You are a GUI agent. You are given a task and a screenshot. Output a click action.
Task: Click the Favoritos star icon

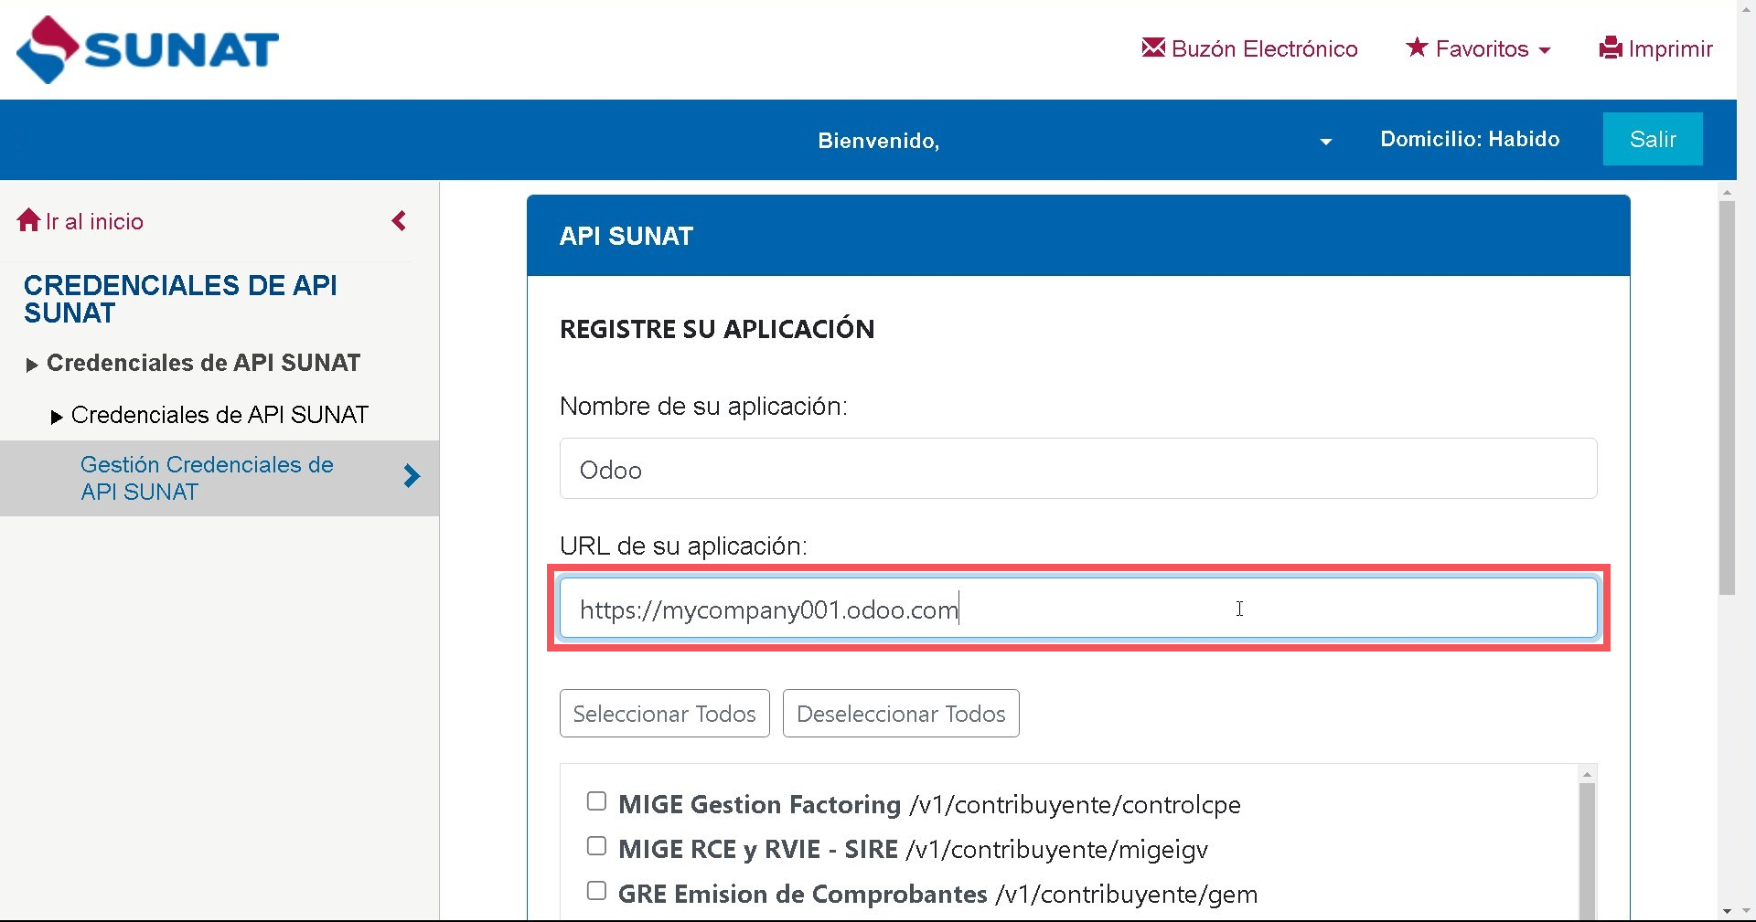pyautogui.click(x=1417, y=47)
